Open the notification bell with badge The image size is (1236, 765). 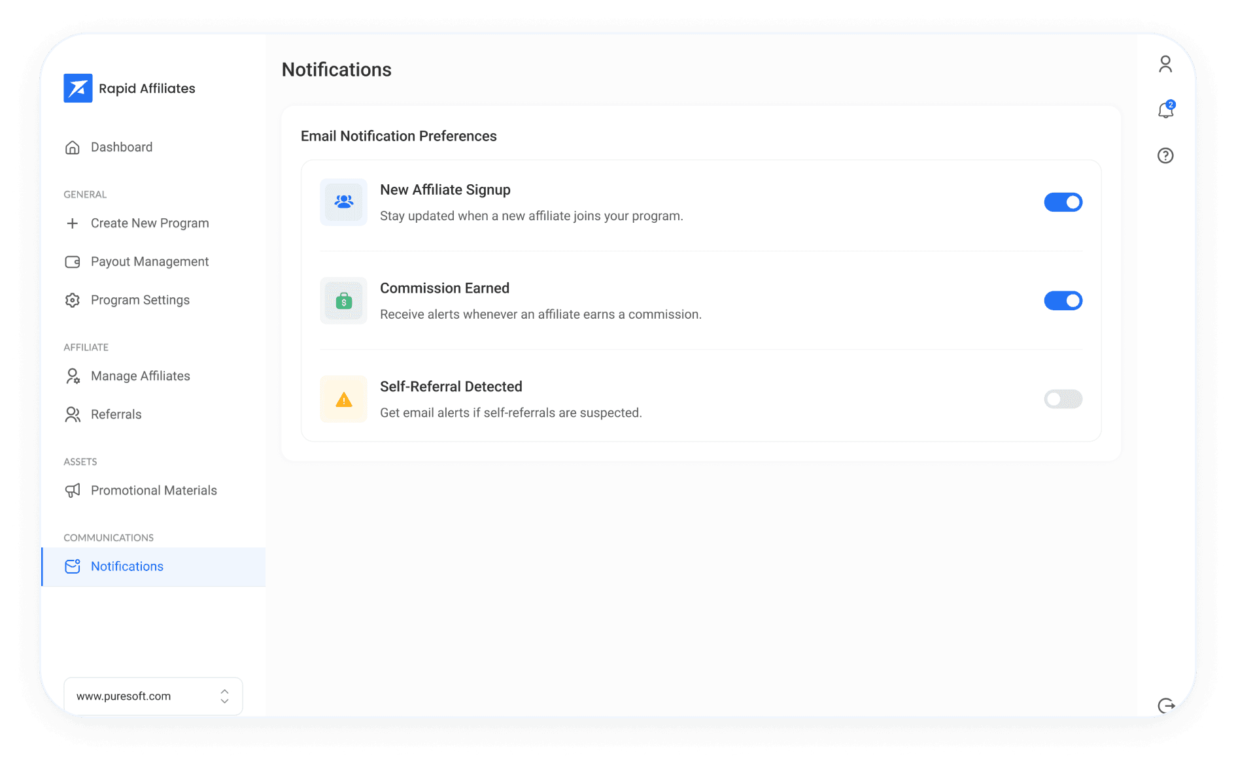[1166, 109]
